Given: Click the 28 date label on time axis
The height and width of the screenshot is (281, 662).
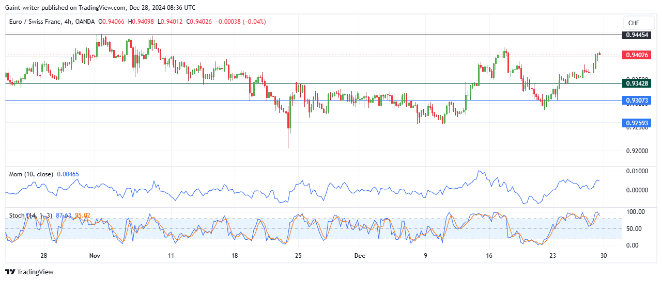Looking at the screenshot, I should coord(43,256).
